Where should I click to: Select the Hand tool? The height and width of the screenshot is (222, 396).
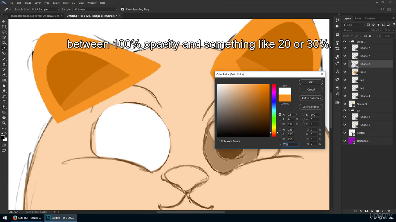coord(4,117)
